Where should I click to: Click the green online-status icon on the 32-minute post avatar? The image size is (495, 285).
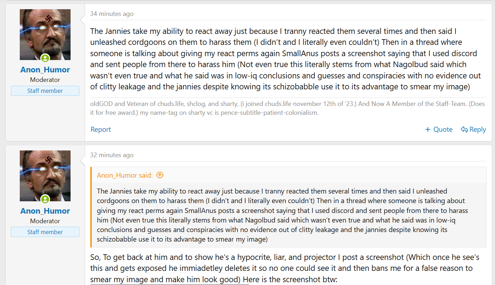click(x=45, y=200)
